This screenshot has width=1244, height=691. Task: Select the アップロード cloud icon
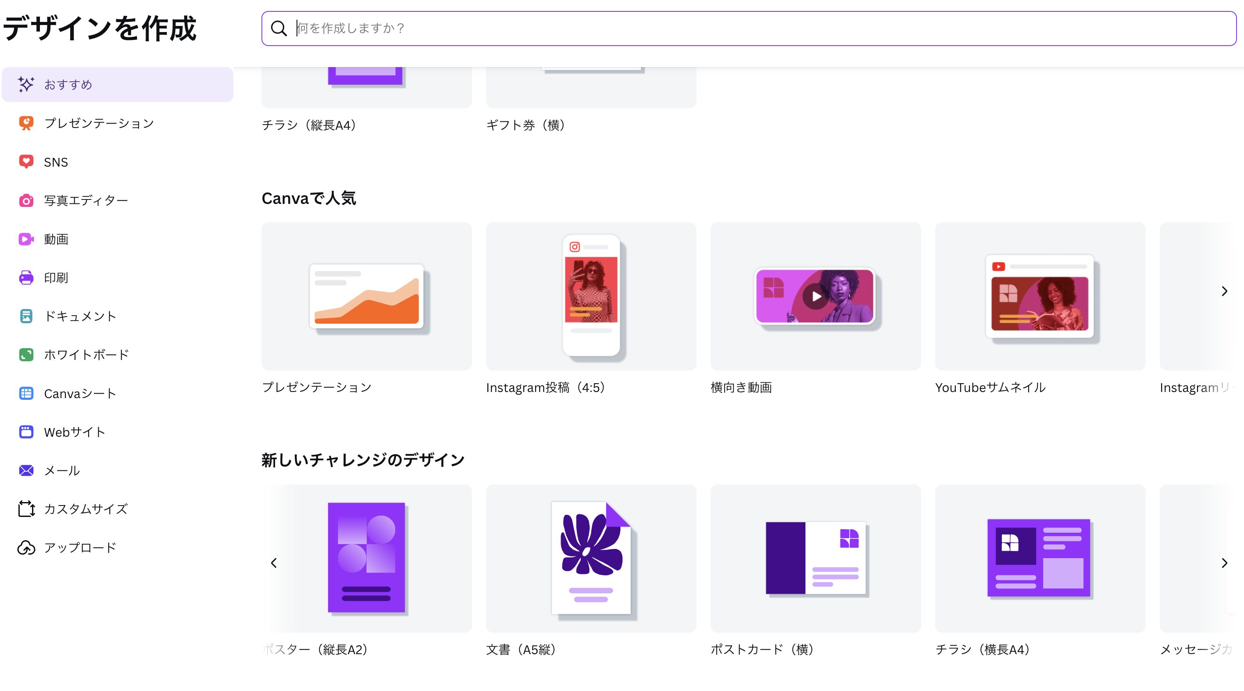click(26, 548)
